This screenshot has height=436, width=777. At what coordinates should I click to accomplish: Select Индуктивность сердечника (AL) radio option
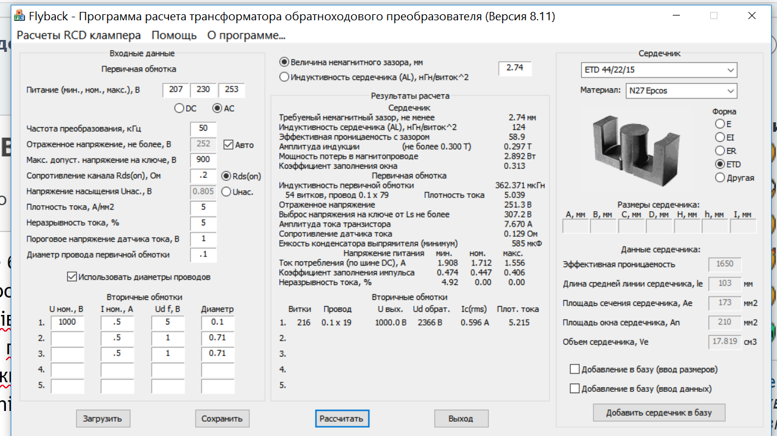284,76
